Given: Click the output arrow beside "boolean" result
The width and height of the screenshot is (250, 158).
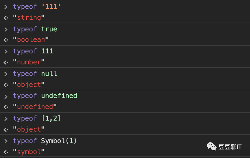Looking at the screenshot, I should tap(6, 40).
